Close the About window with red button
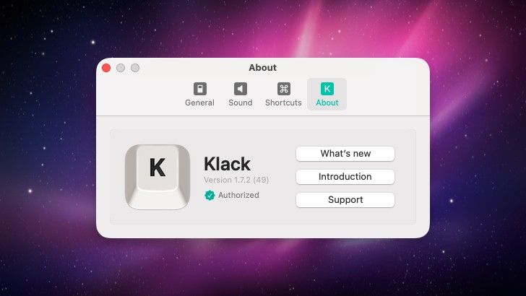The width and height of the screenshot is (526, 296). [106, 68]
